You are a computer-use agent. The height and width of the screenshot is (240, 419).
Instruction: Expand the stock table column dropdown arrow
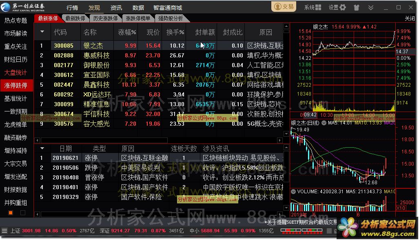42,32
